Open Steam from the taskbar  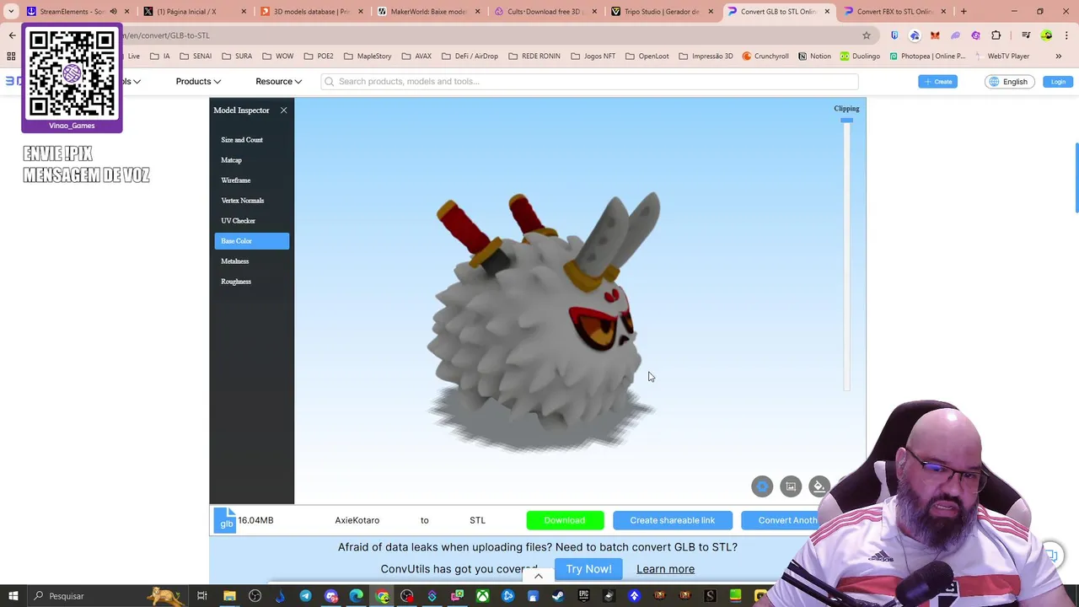[x=558, y=596]
